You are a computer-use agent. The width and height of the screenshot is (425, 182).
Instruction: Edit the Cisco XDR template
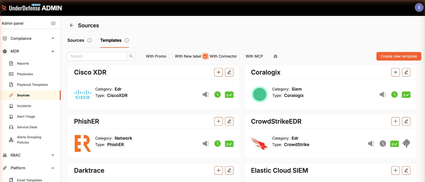(229, 72)
